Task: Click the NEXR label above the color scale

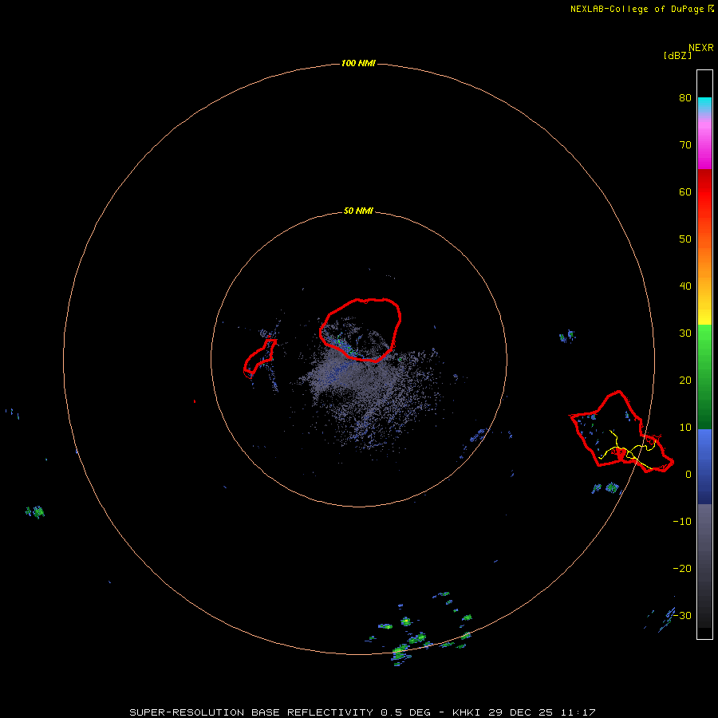Action: (x=701, y=48)
